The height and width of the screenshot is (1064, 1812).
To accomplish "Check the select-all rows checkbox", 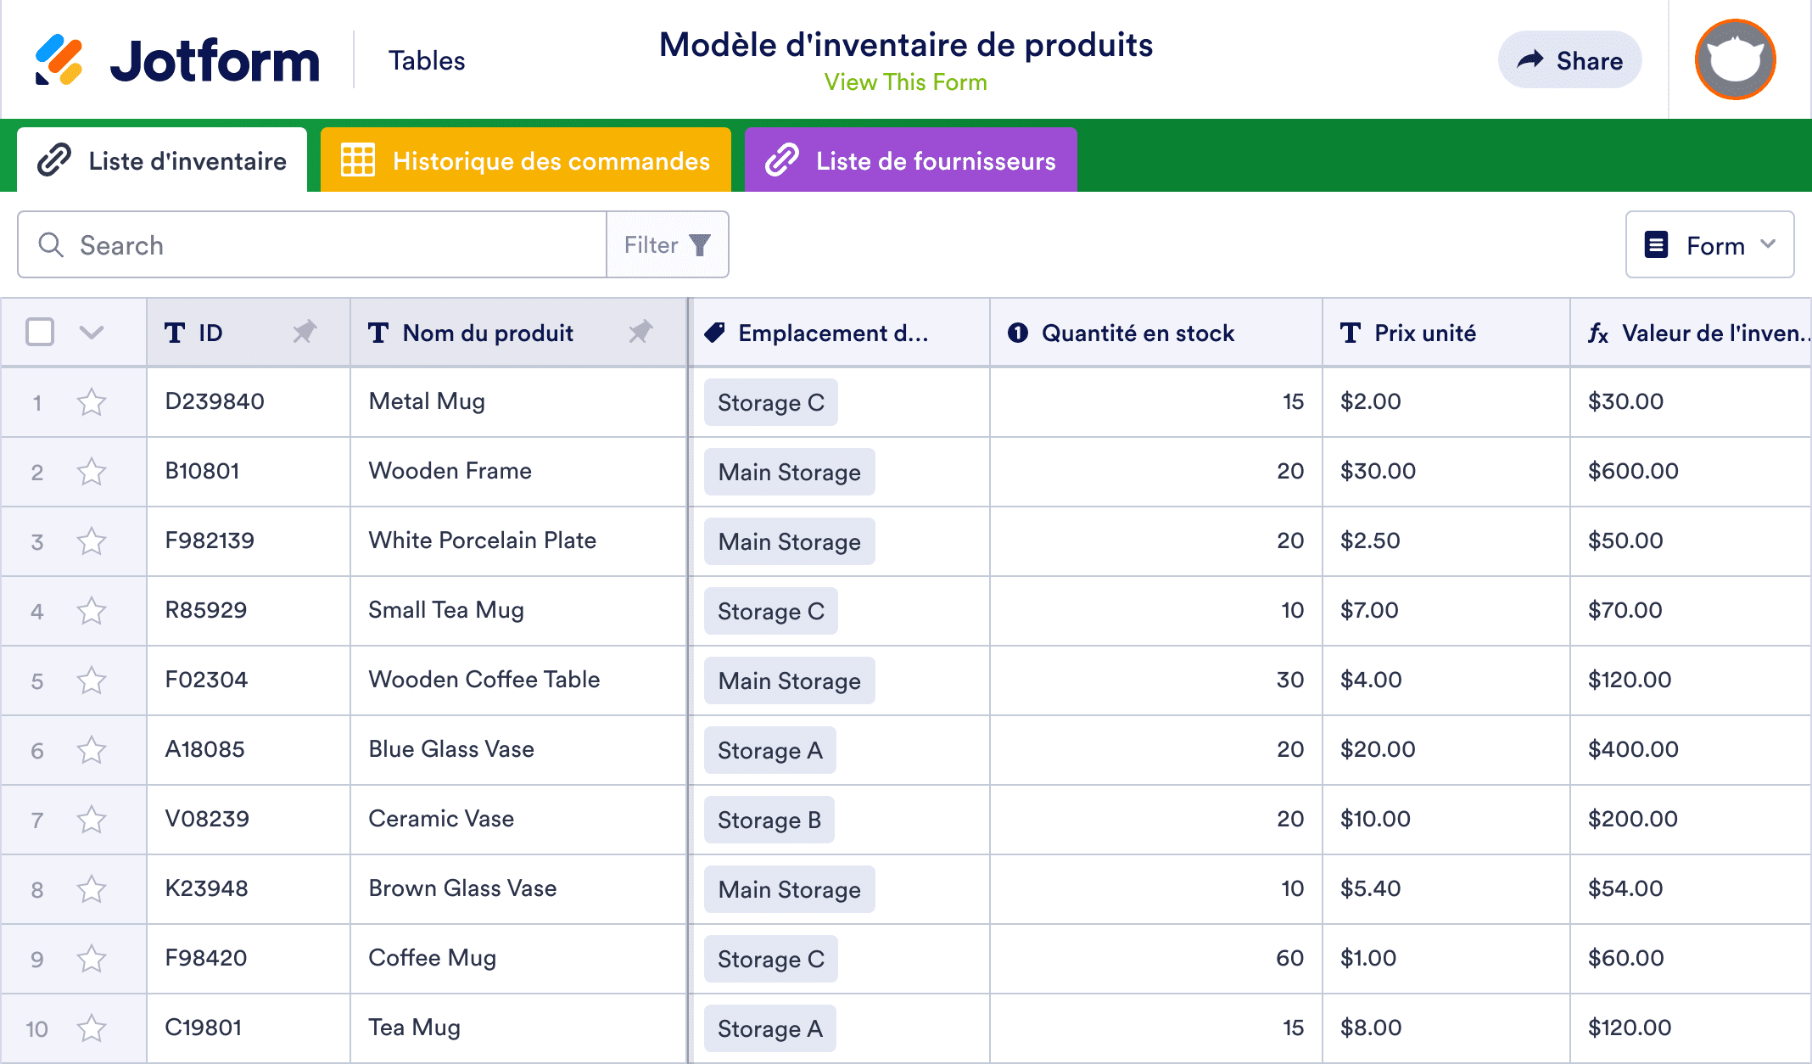I will (40, 332).
